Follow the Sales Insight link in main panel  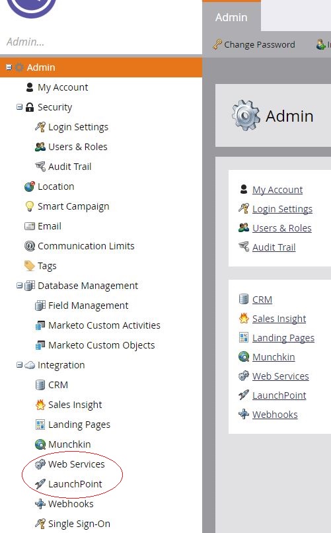click(x=279, y=319)
